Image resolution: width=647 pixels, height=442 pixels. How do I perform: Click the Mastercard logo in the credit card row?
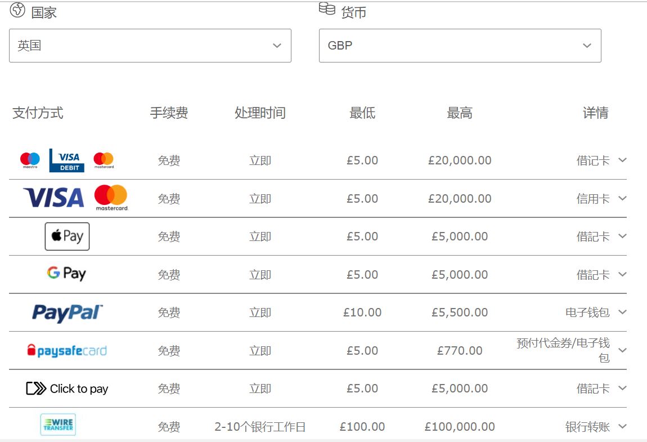point(110,198)
